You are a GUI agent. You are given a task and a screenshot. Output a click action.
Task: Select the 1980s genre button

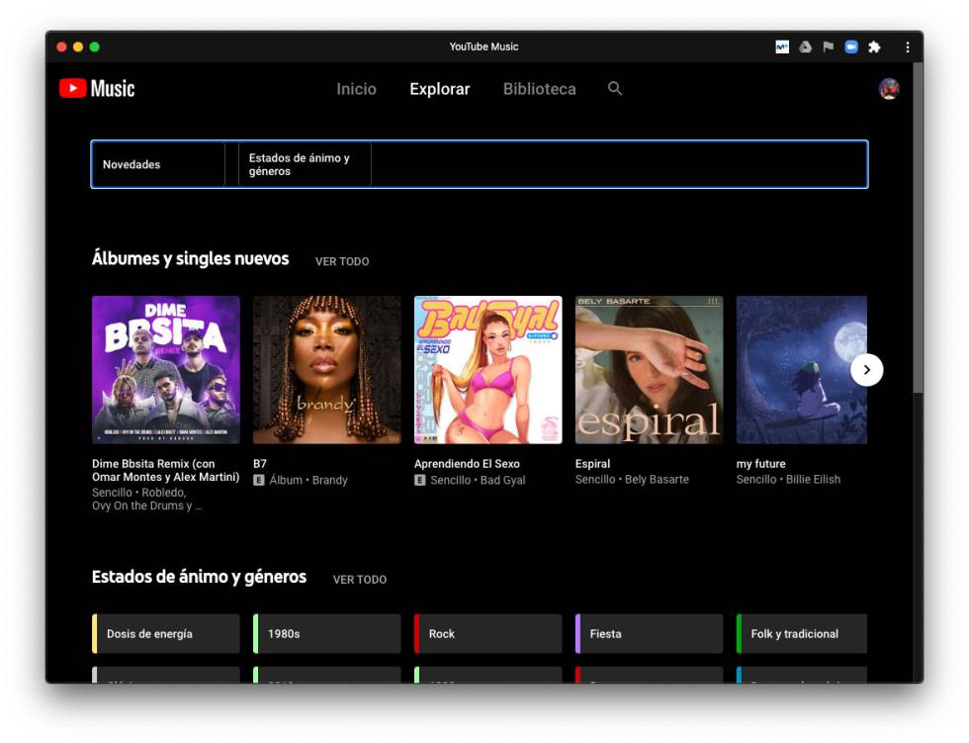coord(327,633)
